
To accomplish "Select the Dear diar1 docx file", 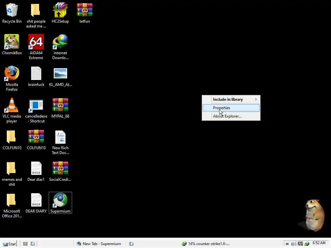I will coord(36,171).
